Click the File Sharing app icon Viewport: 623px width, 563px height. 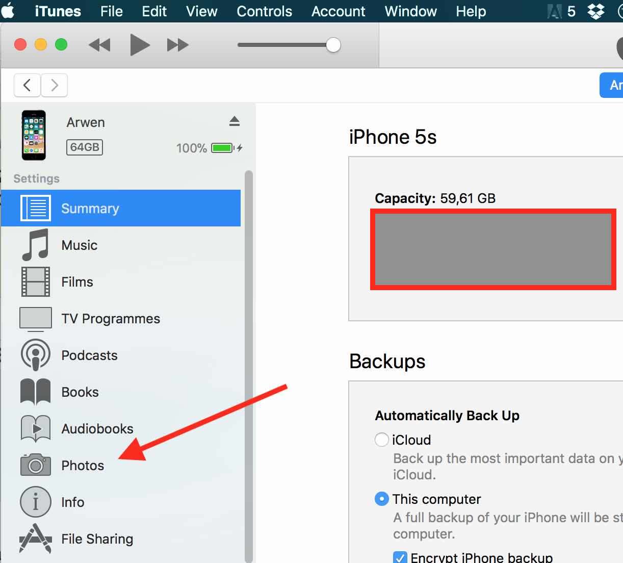click(x=36, y=539)
